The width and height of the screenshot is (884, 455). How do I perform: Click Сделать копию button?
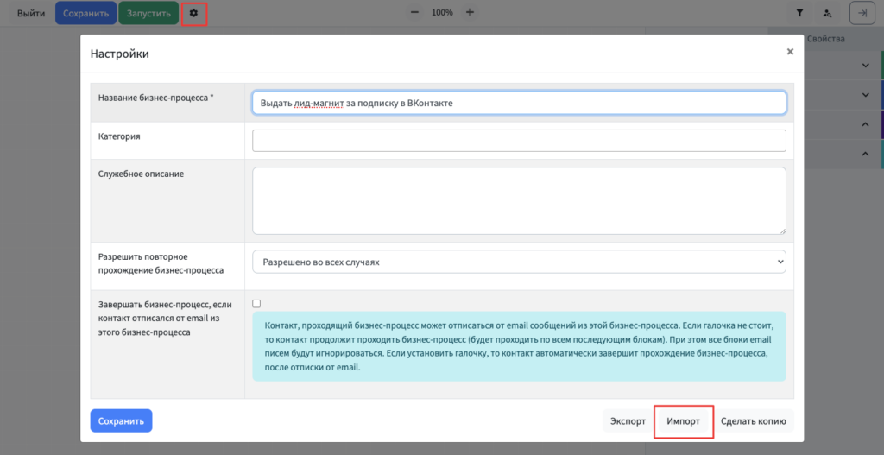[x=753, y=421]
